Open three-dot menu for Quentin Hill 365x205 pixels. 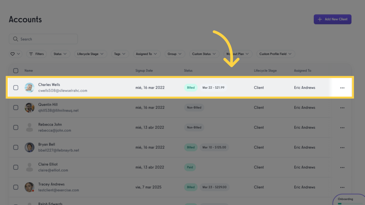(x=342, y=108)
